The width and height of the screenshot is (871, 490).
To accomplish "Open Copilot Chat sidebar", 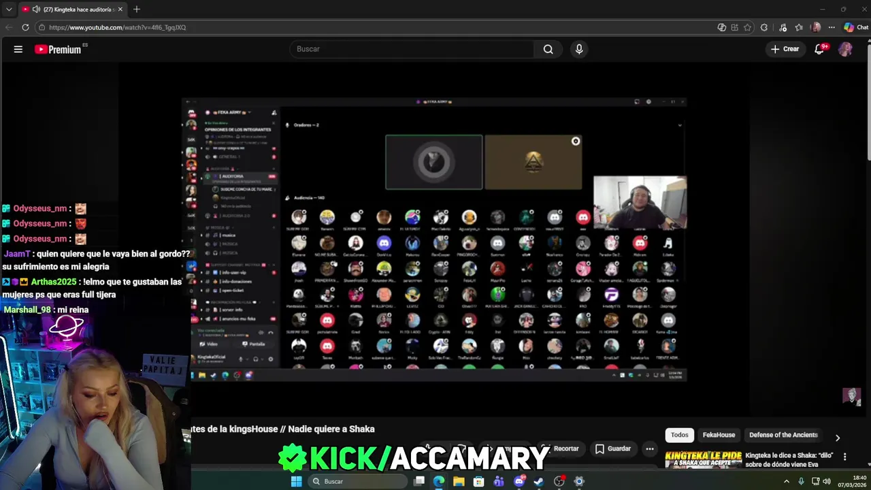I will pyautogui.click(x=856, y=27).
